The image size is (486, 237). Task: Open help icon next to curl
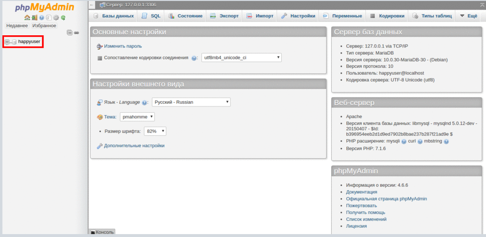coord(420,141)
